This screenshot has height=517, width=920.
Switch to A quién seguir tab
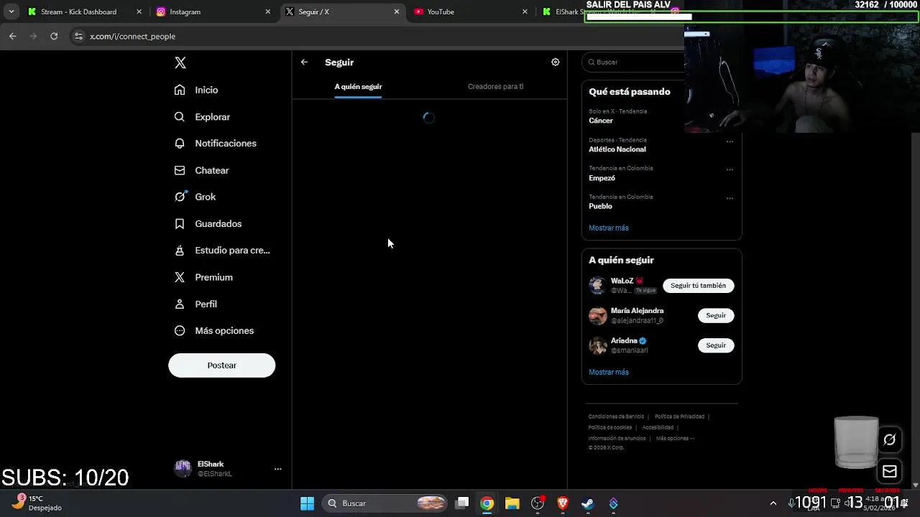(x=358, y=86)
